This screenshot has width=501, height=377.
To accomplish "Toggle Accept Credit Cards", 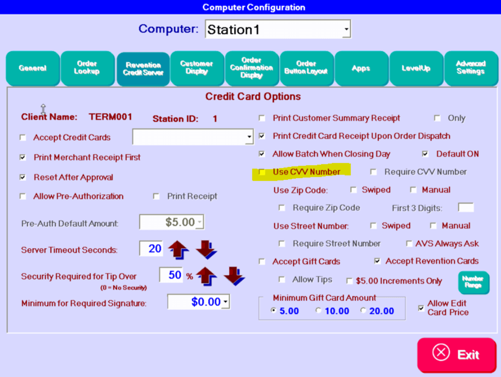I will click(x=23, y=137).
